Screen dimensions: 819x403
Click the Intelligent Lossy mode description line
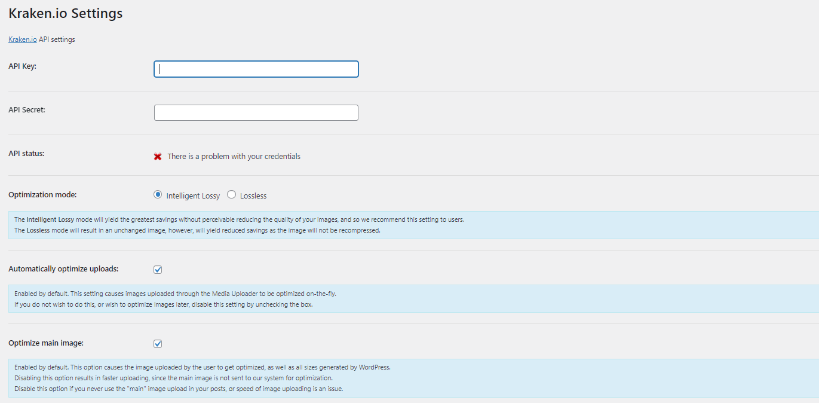[239, 219]
